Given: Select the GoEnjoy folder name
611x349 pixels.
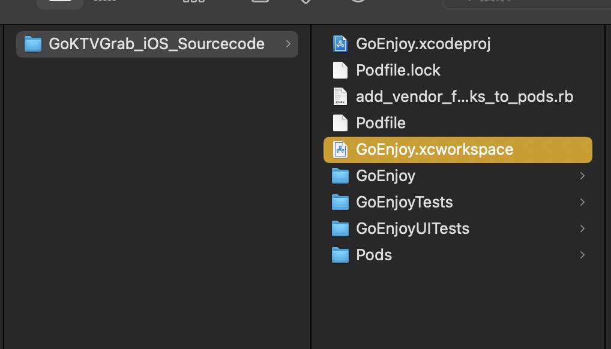Looking at the screenshot, I should pos(385,176).
